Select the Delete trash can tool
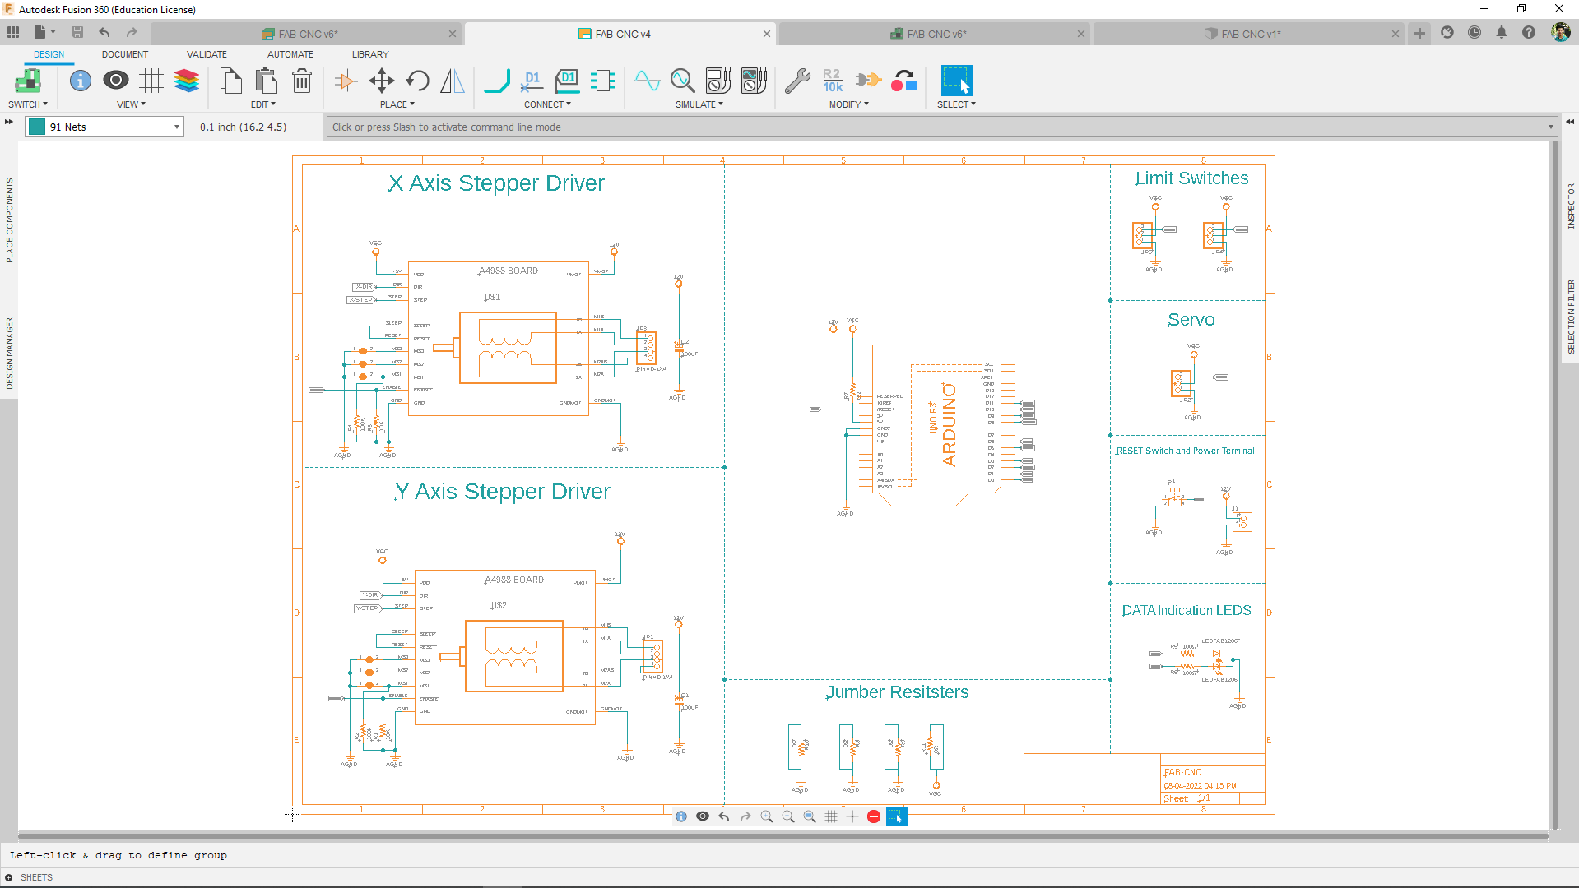Screen dimensions: 1579x888 pyautogui.click(x=302, y=81)
